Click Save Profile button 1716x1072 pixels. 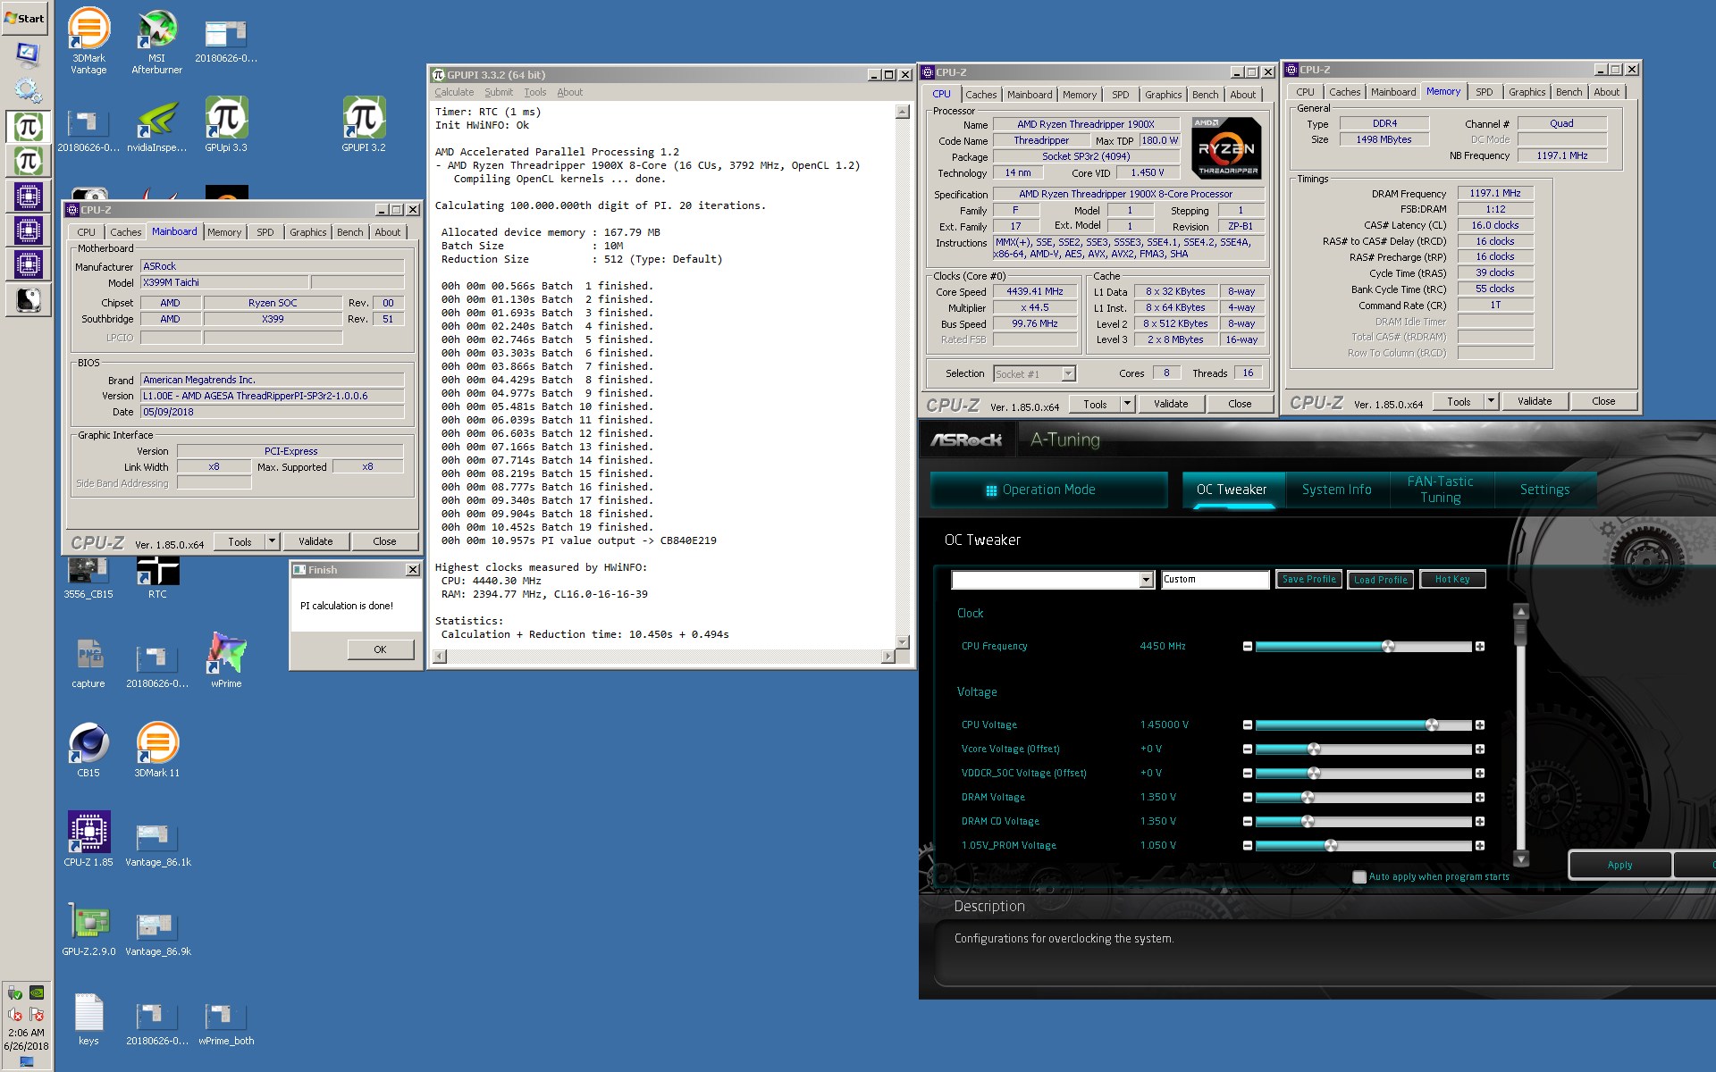click(x=1308, y=580)
